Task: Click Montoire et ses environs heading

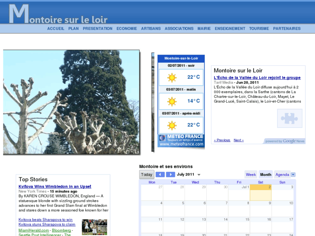Action: point(166,167)
